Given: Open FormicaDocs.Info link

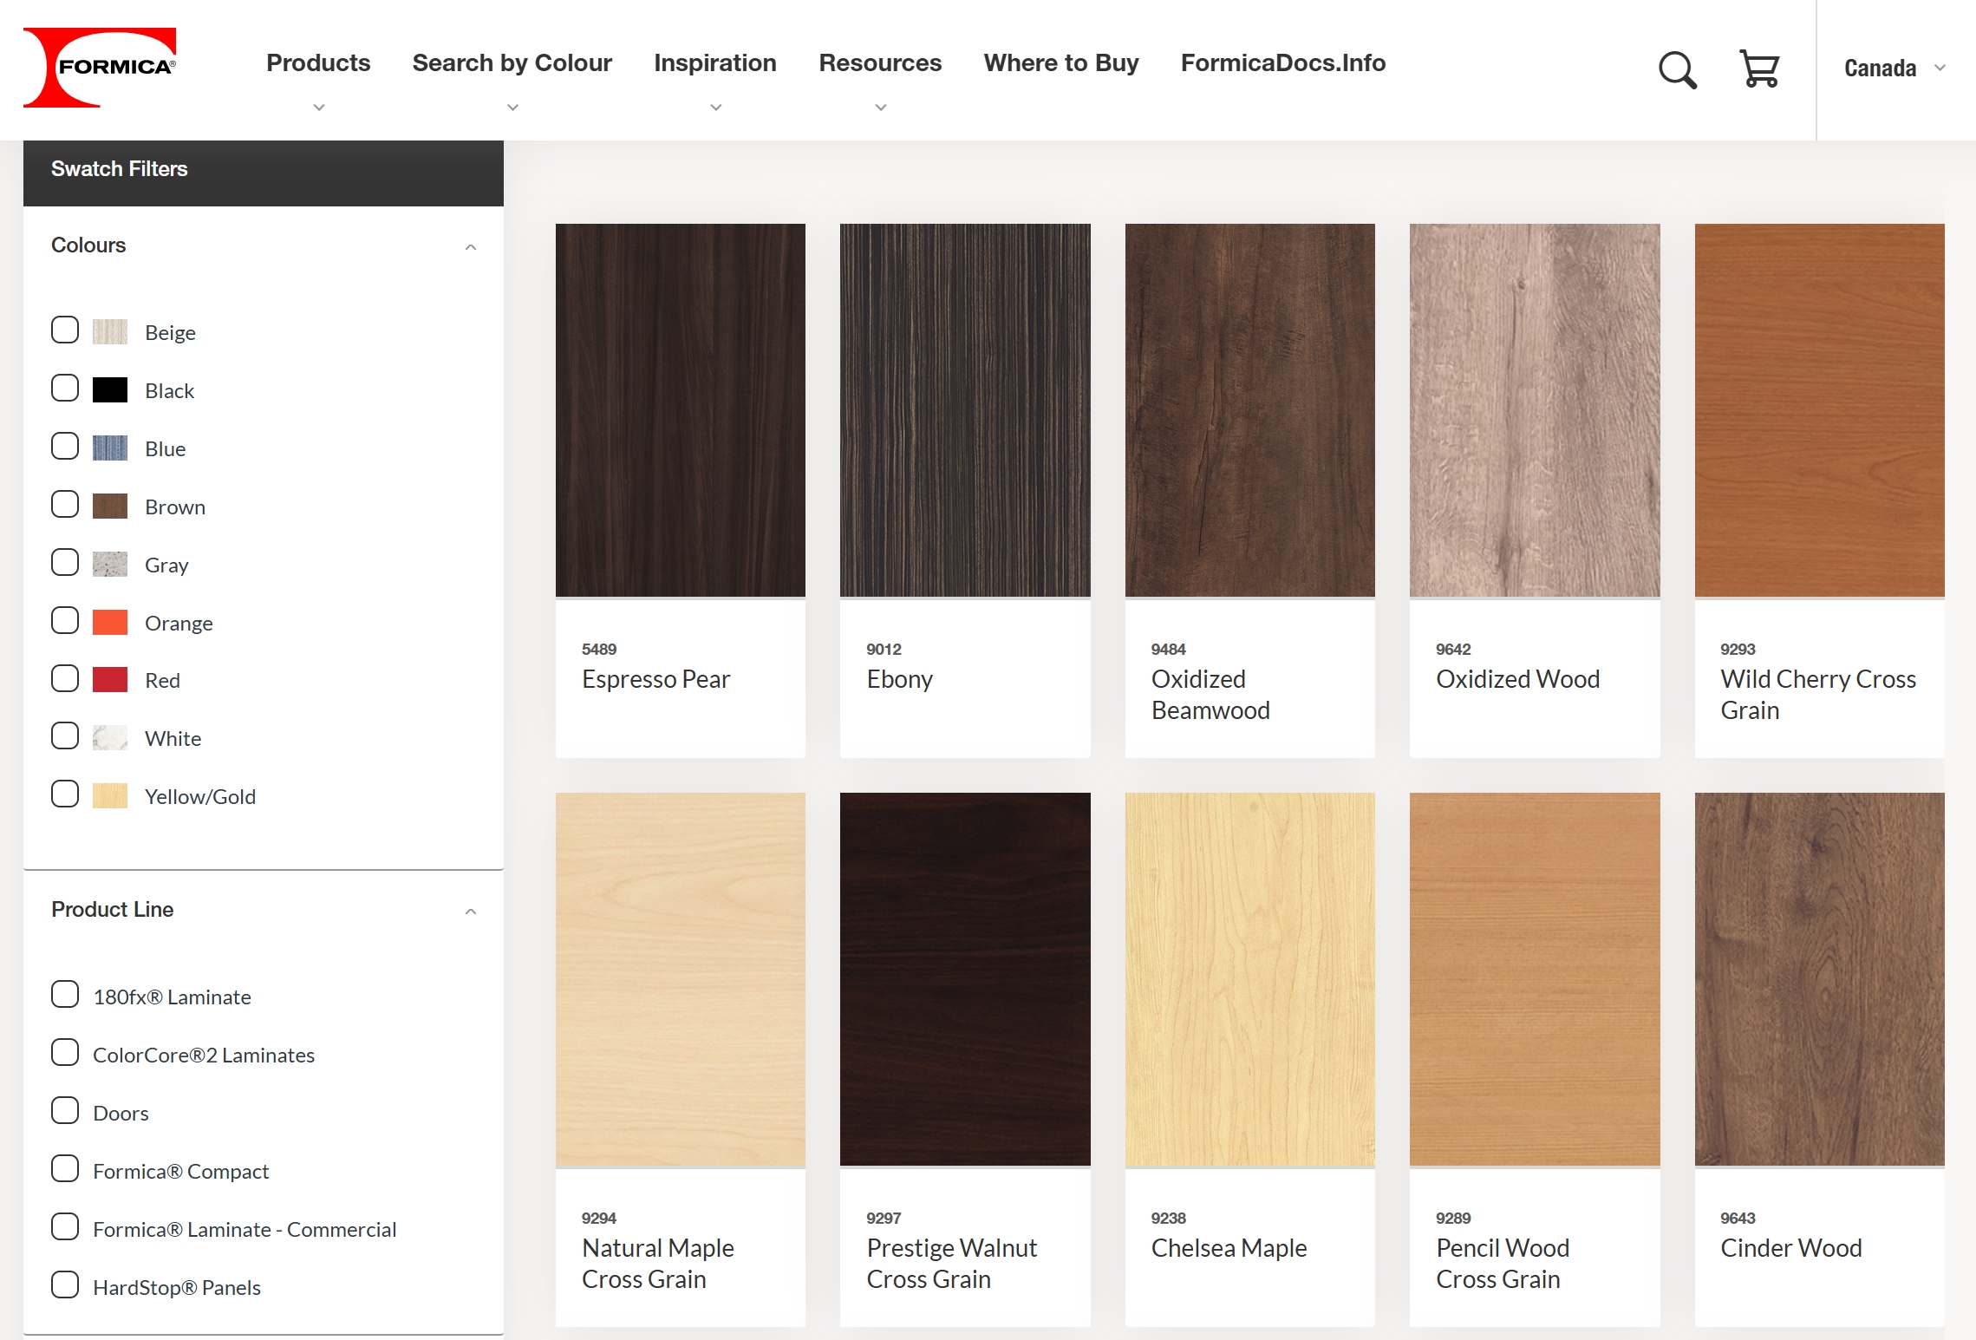Looking at the screenshot, I should coord(1283,63).
